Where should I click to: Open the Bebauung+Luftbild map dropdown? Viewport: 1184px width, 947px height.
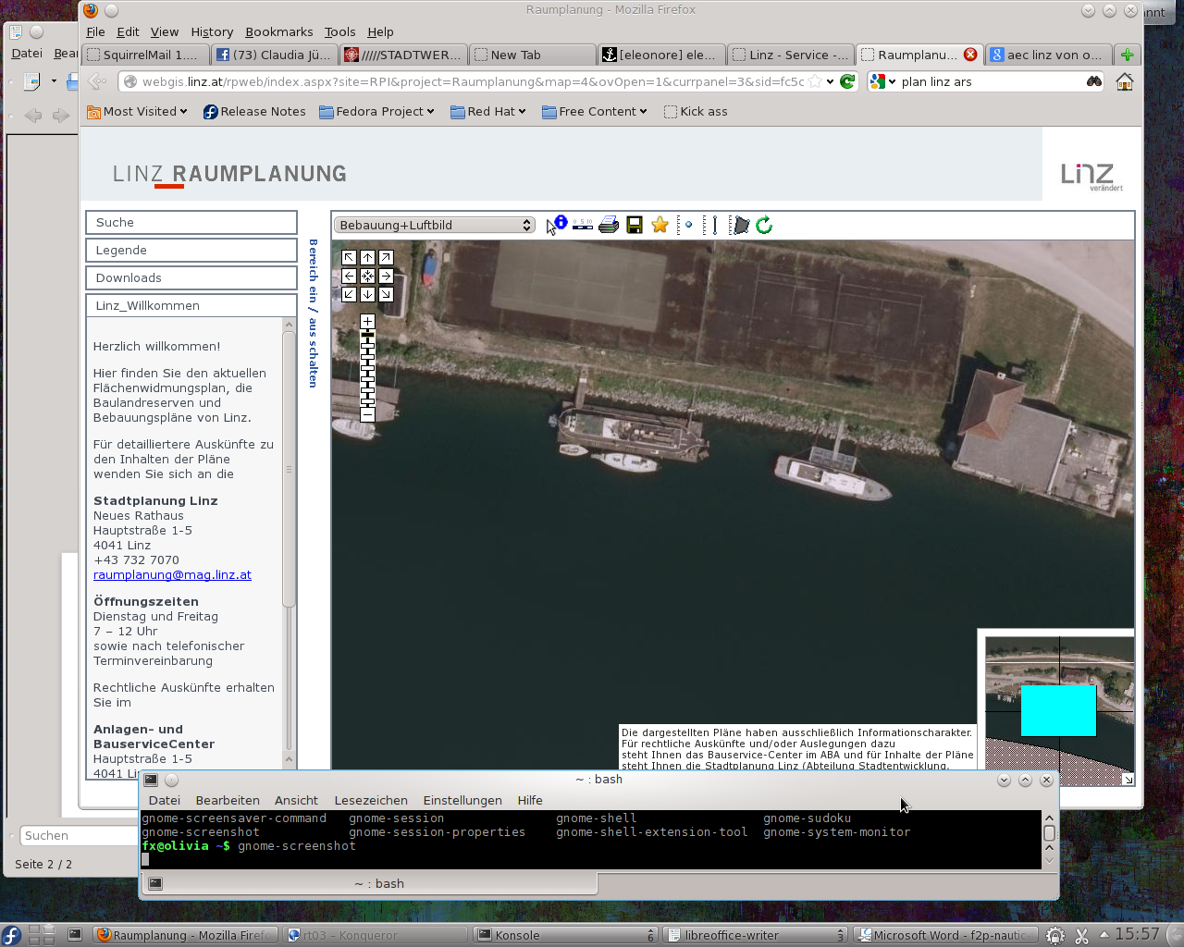(x=434, y=225)
